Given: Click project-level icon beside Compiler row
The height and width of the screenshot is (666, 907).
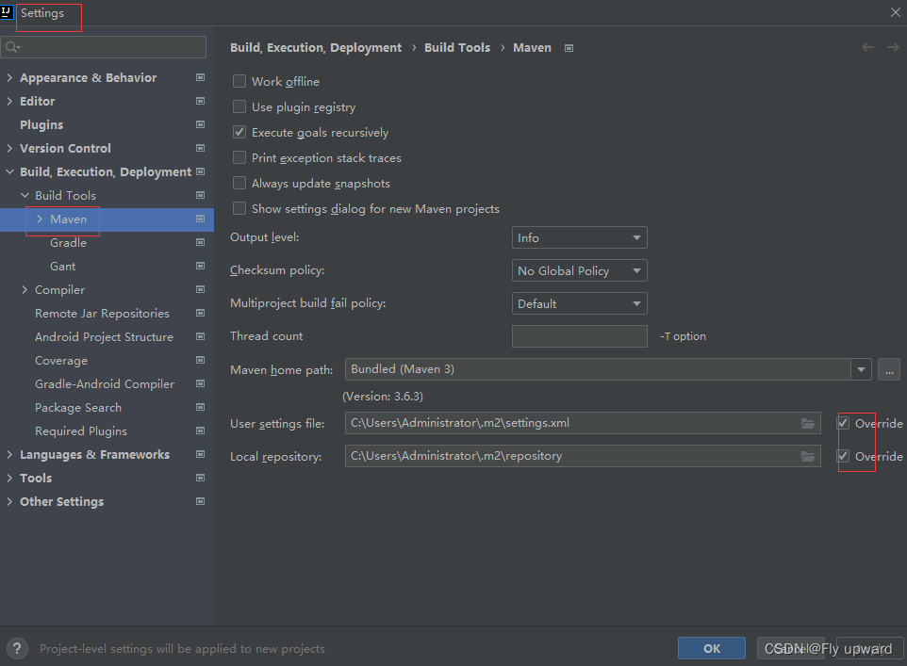Looking at the screenshot, I should (x=200, y=289).
